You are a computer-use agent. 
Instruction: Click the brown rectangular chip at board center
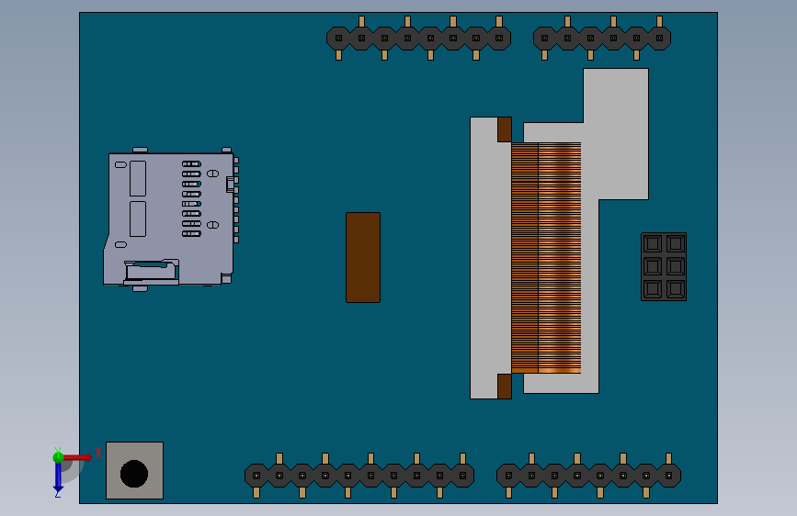pyautogui.click(x=363, y=257)
